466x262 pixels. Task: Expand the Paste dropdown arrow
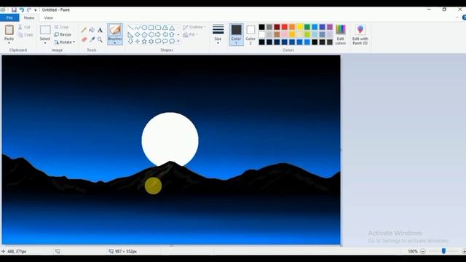[x=9, y=44]
